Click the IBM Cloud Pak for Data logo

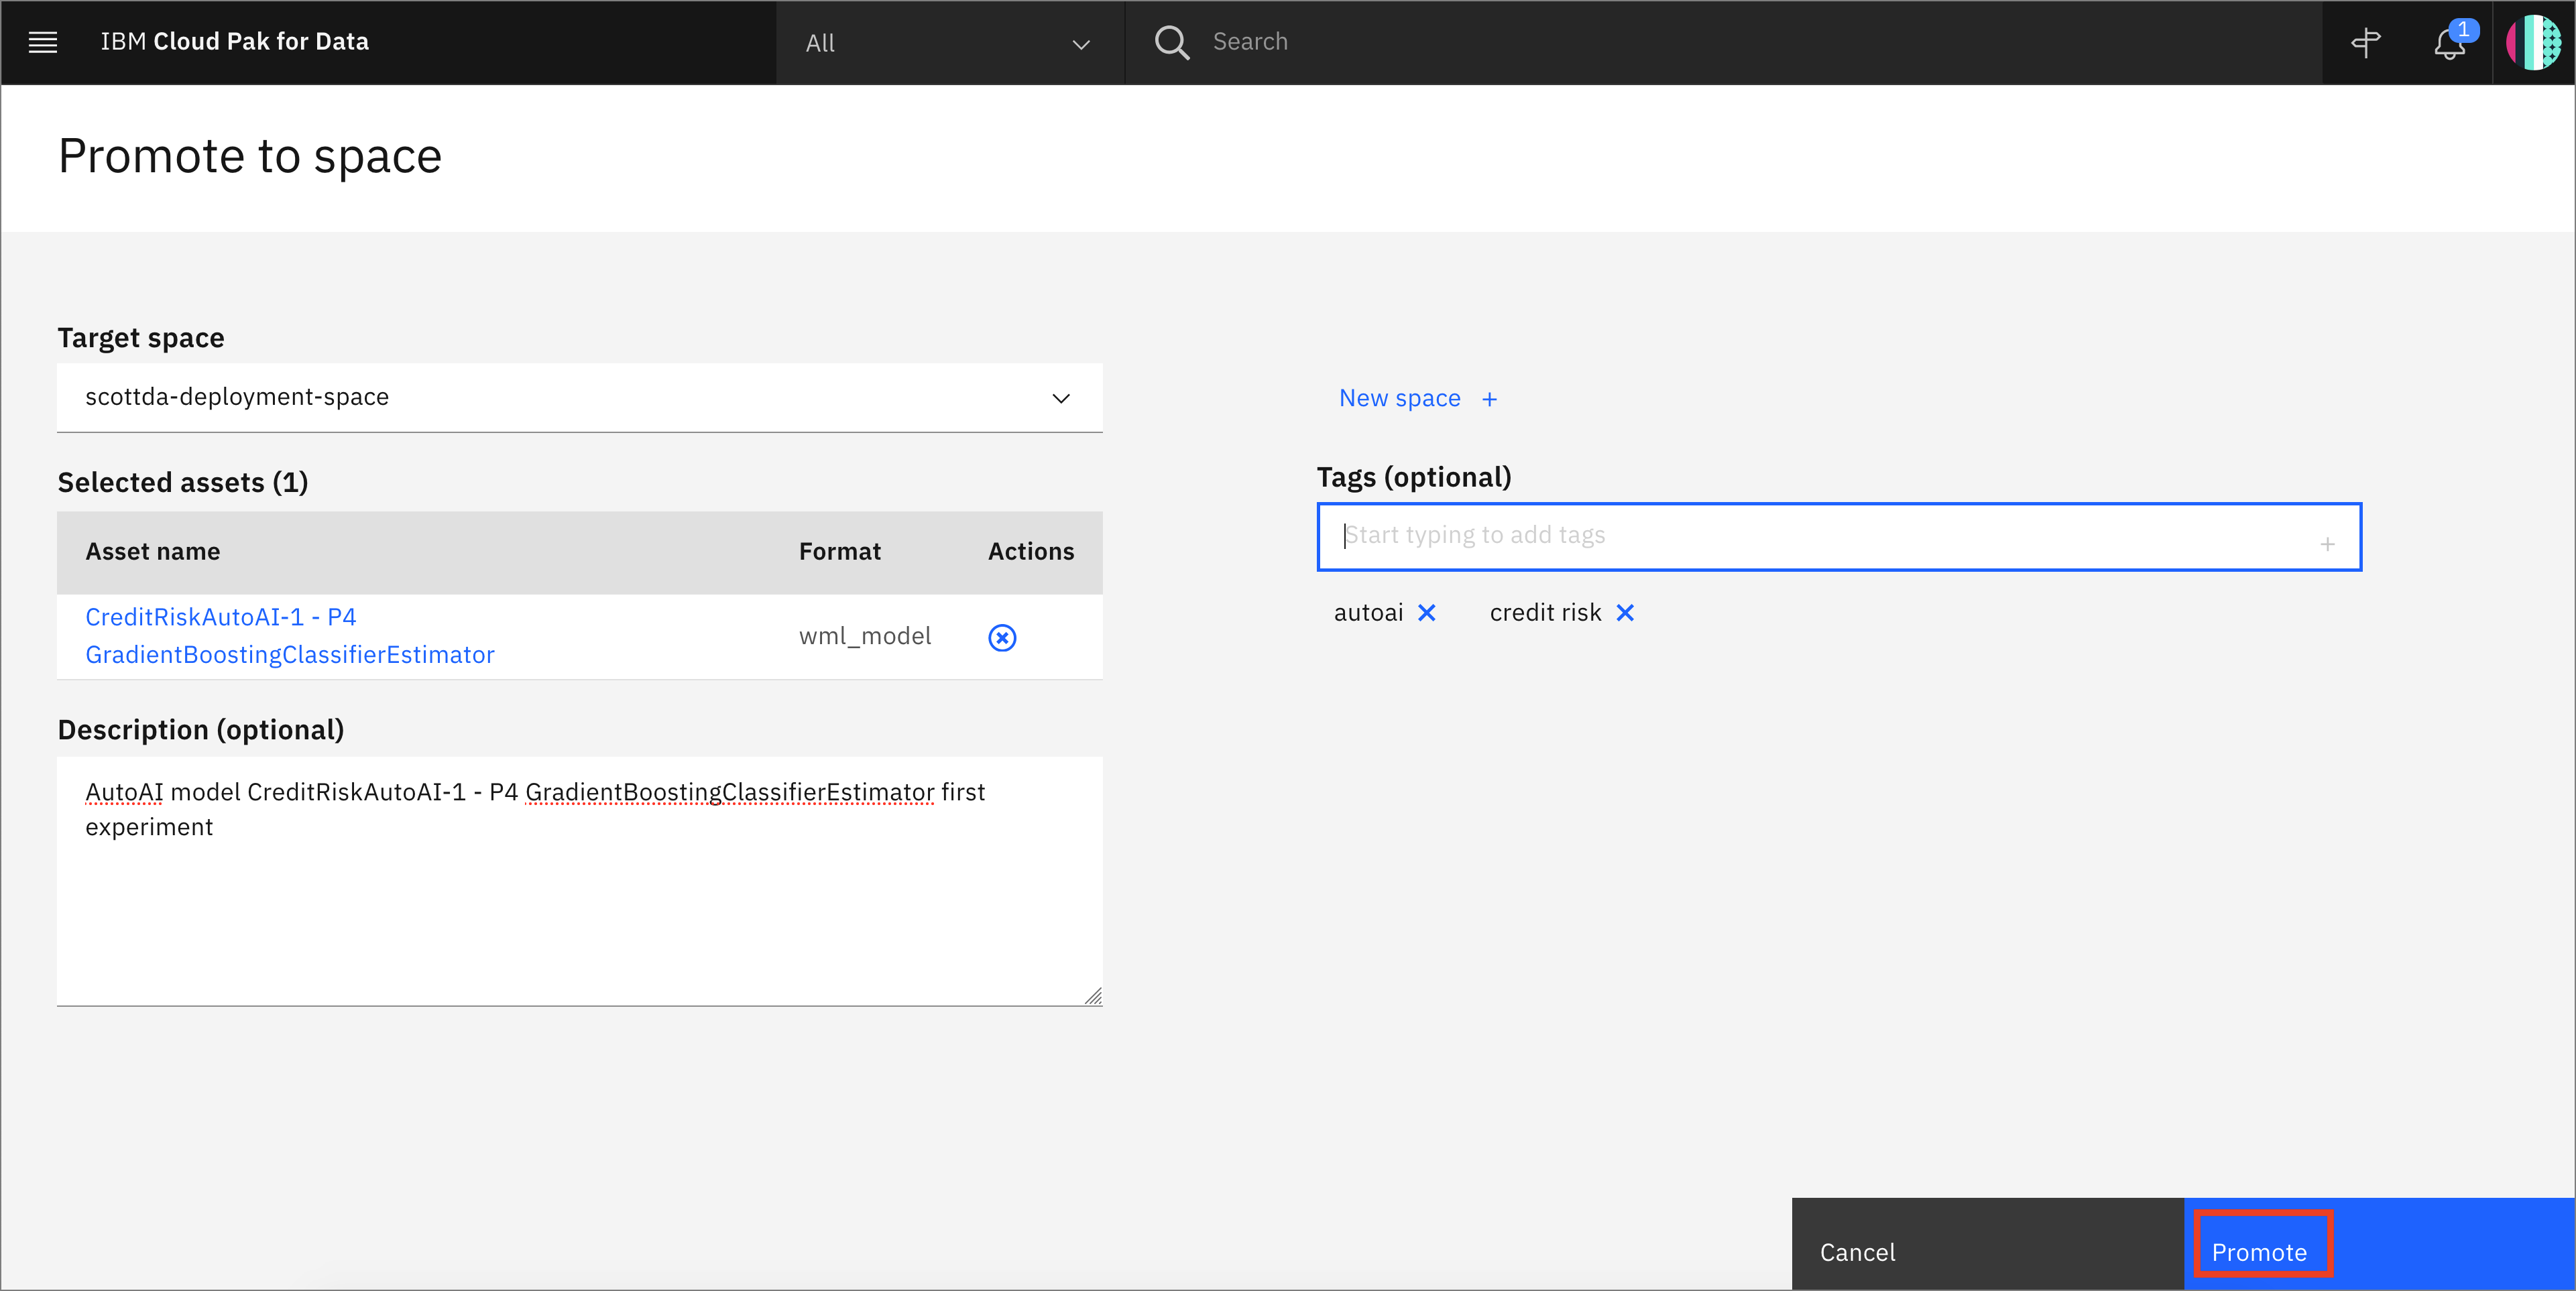[x=237, y=41]
